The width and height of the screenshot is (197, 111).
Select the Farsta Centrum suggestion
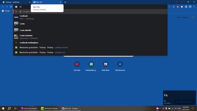click(x=90, y=37)
